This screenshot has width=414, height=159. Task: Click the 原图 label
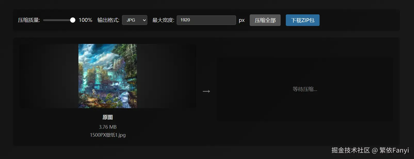[108, 117]
